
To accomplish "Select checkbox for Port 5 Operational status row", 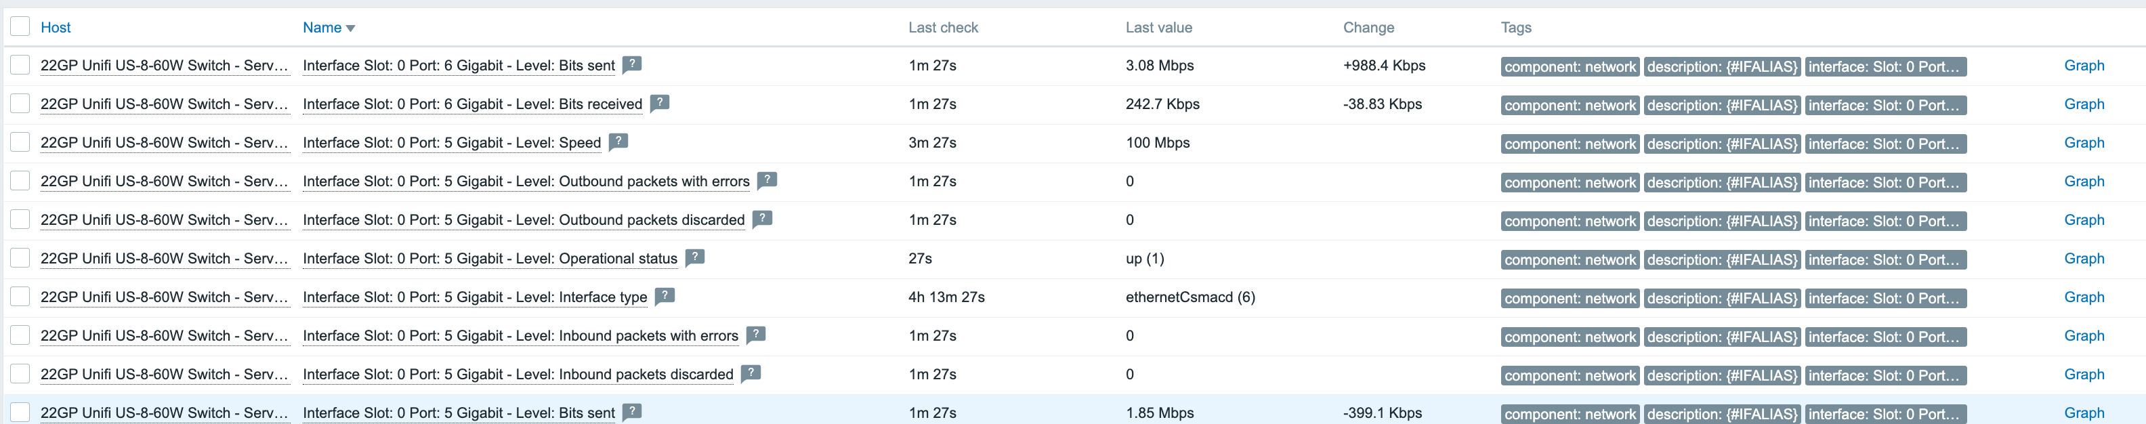I will coord(20,257).
